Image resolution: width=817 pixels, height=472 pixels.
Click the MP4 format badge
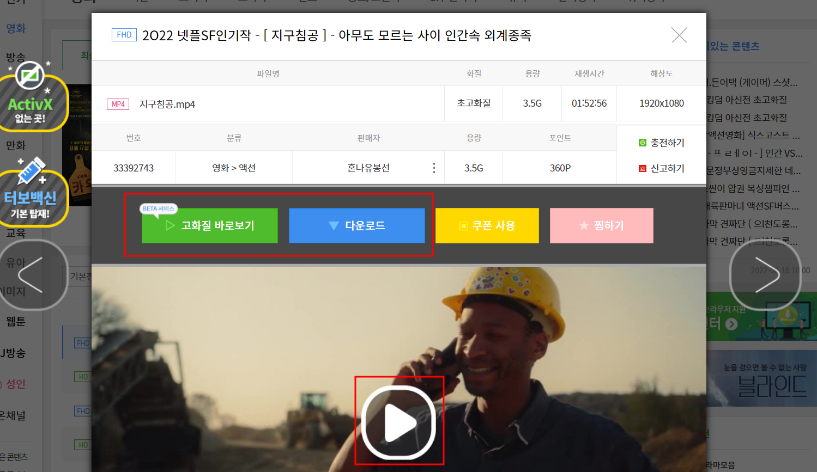coord(118,104)
